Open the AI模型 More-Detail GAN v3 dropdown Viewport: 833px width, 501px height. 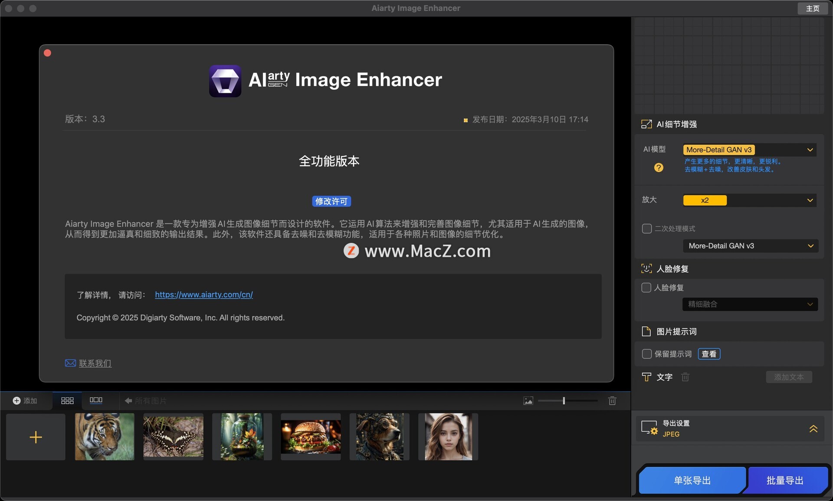[749, 150]
